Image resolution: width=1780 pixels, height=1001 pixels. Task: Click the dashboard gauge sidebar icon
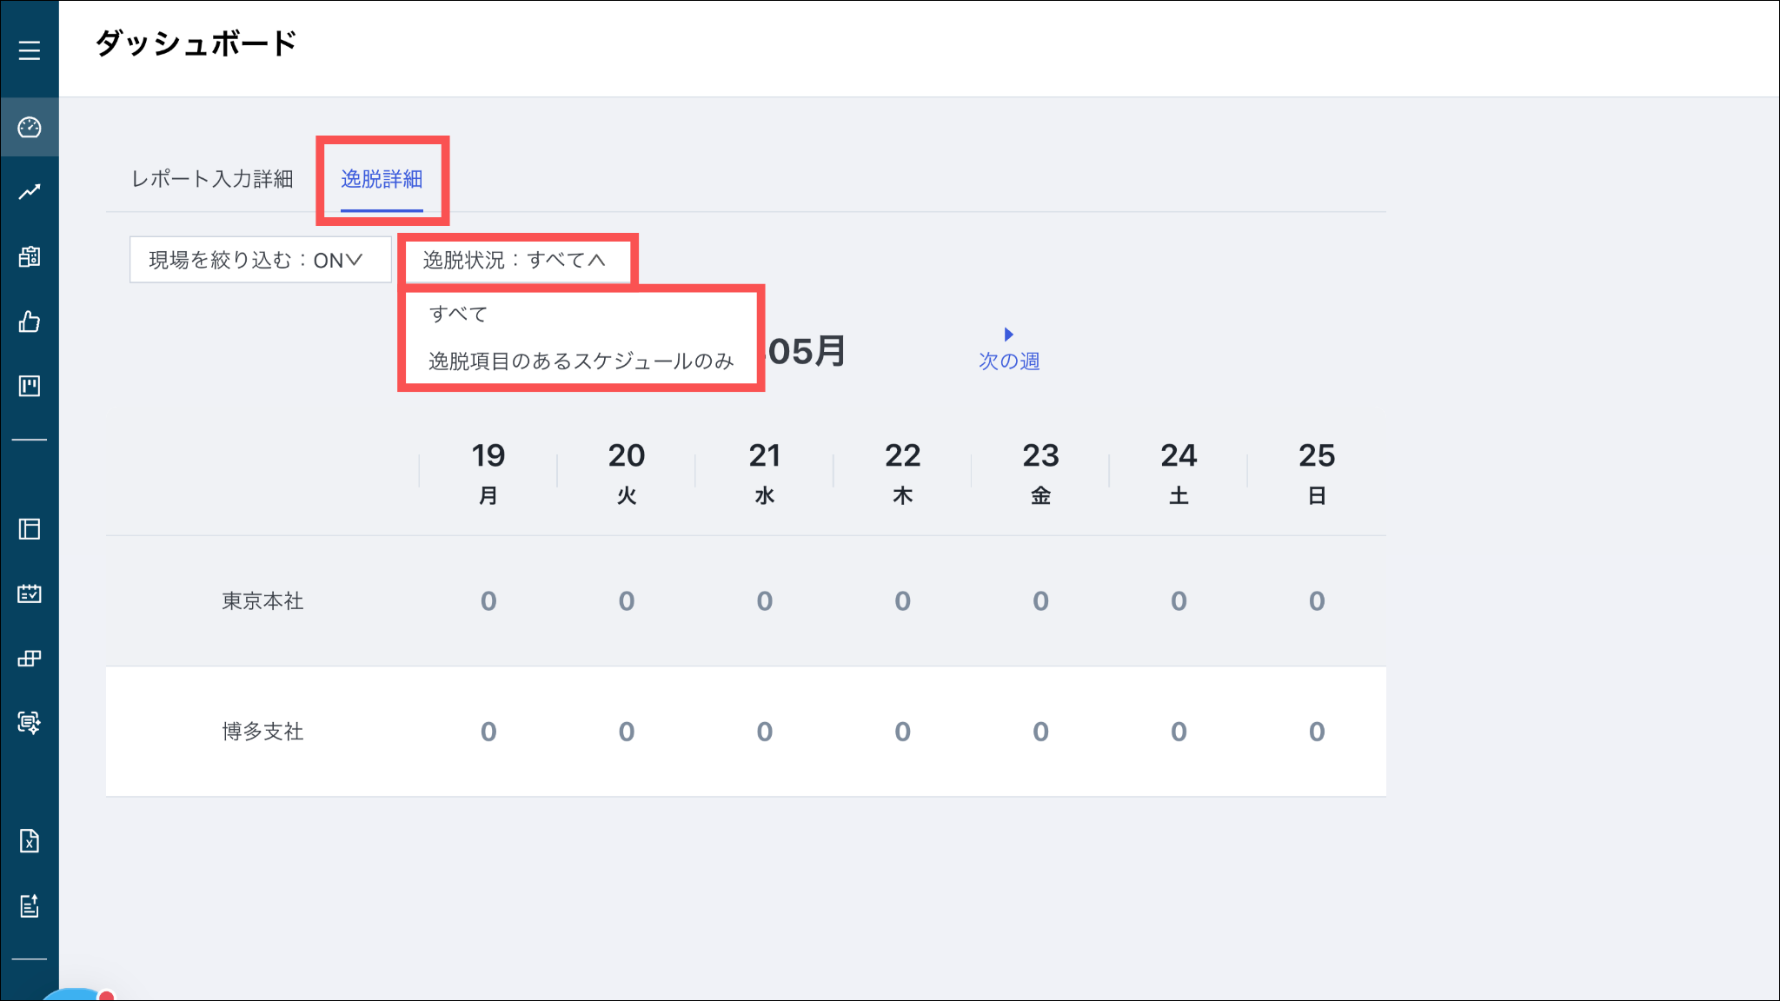30,128
